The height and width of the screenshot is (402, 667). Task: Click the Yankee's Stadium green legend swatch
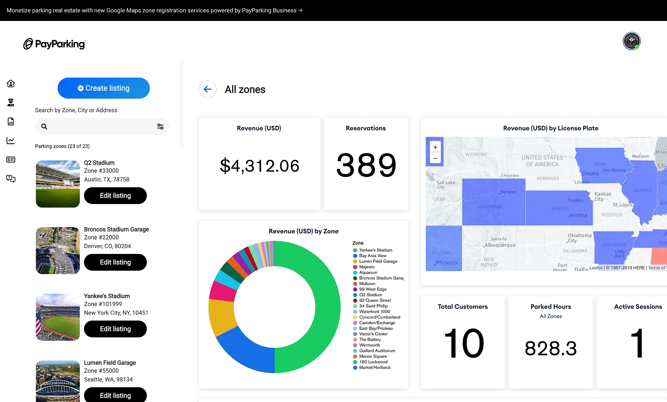pyautogui.click(x=355, y=250)
